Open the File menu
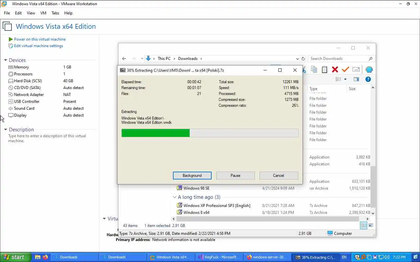 pyautogui.click(x=7, y=13)
